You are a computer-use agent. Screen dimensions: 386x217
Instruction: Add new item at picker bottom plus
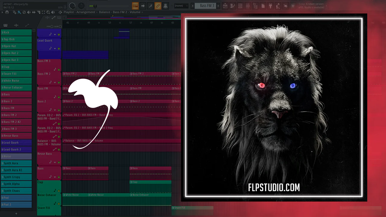[16, 214]
